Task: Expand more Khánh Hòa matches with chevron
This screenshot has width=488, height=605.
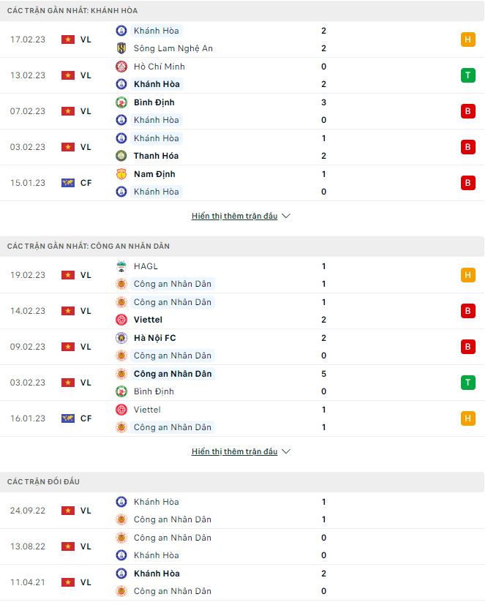Action: pos(286,217)
